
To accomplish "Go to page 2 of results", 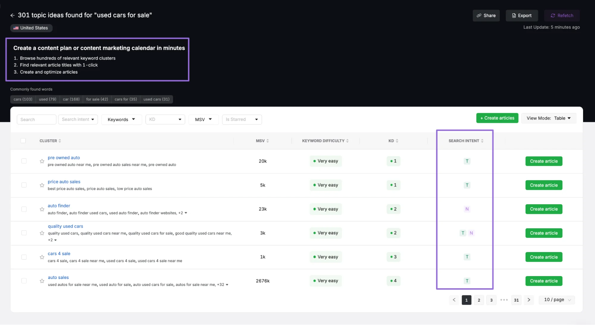I will tap(479, 300).
